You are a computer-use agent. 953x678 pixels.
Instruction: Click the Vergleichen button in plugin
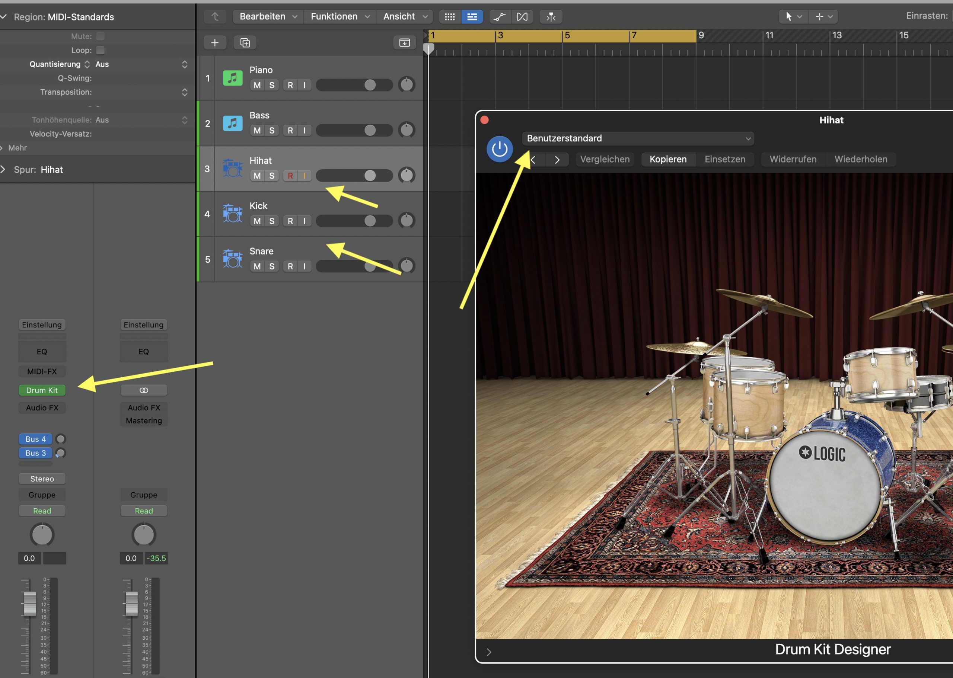[x=605, y=160]
